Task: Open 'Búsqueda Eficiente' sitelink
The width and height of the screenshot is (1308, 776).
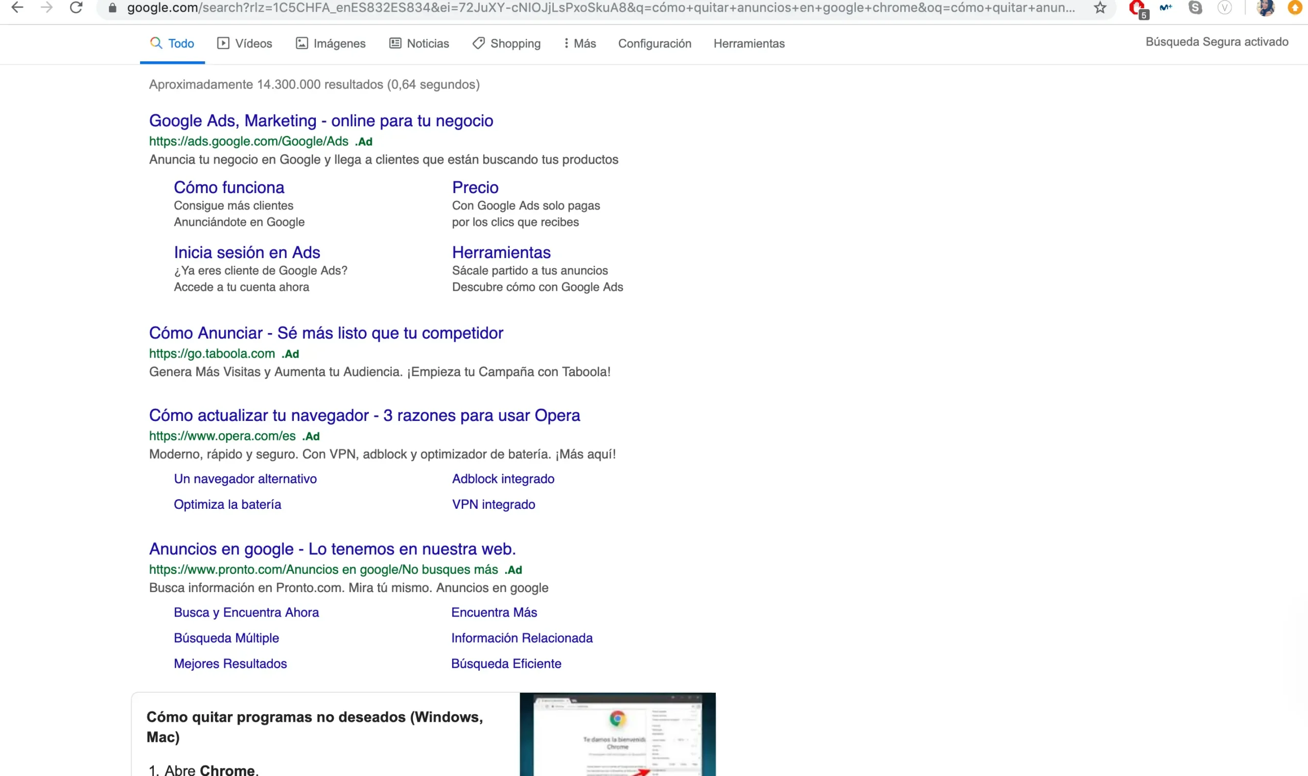Action: [x=506, y=663]
